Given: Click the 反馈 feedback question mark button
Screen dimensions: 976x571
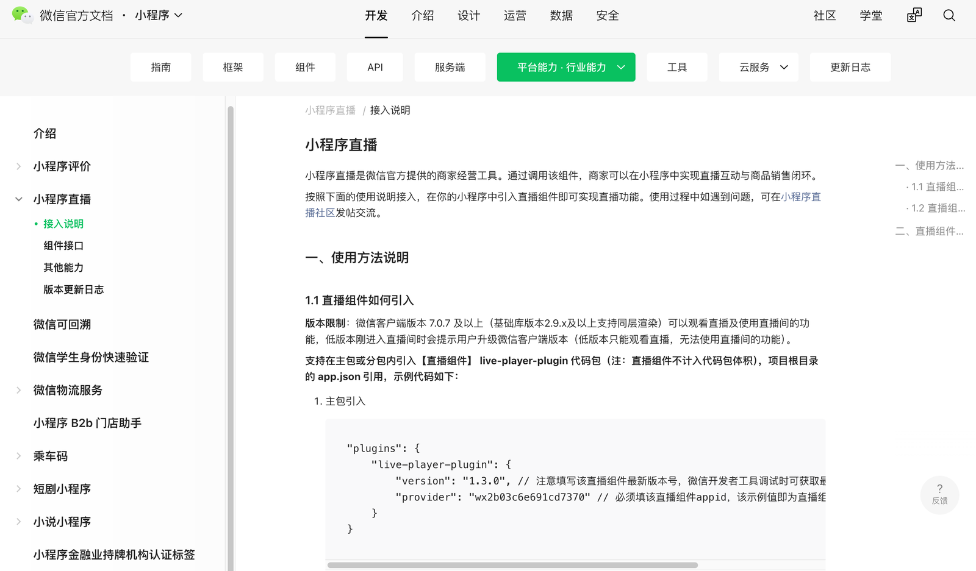Looking at the screenshot, I should point(939,494).
